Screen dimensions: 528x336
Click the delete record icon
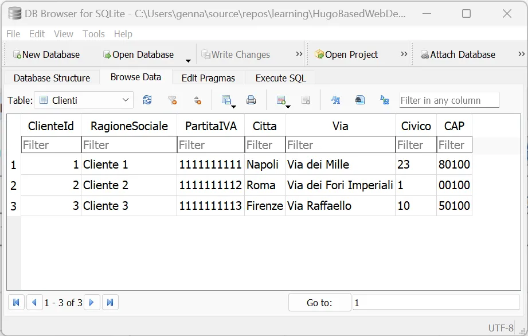(x=306, y=100)
